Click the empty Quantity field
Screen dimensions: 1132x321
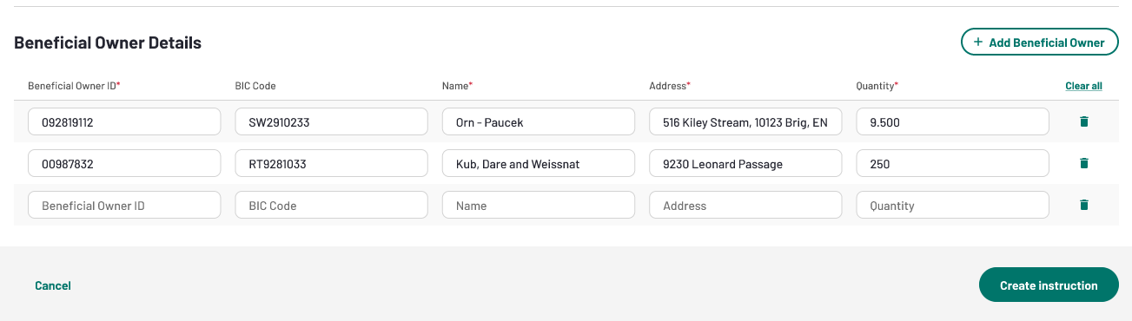tap(952, 205)
